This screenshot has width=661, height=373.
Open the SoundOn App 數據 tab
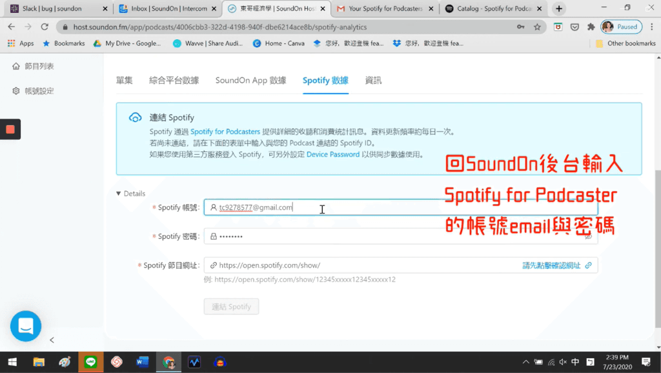click(251, 81)
